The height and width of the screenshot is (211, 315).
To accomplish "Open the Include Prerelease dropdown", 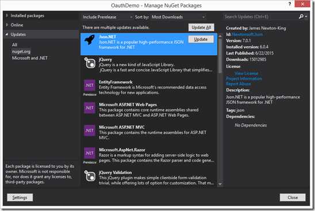I will tap(107, 17).
